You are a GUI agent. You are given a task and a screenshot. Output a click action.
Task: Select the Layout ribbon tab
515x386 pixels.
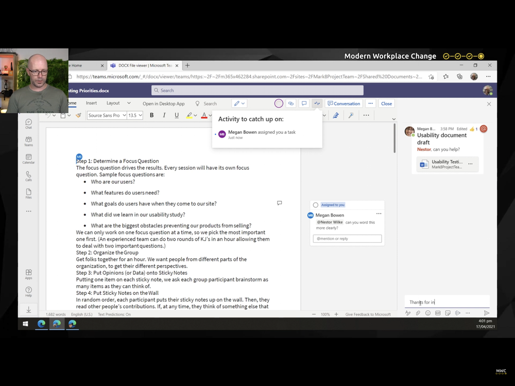point(114,103)
